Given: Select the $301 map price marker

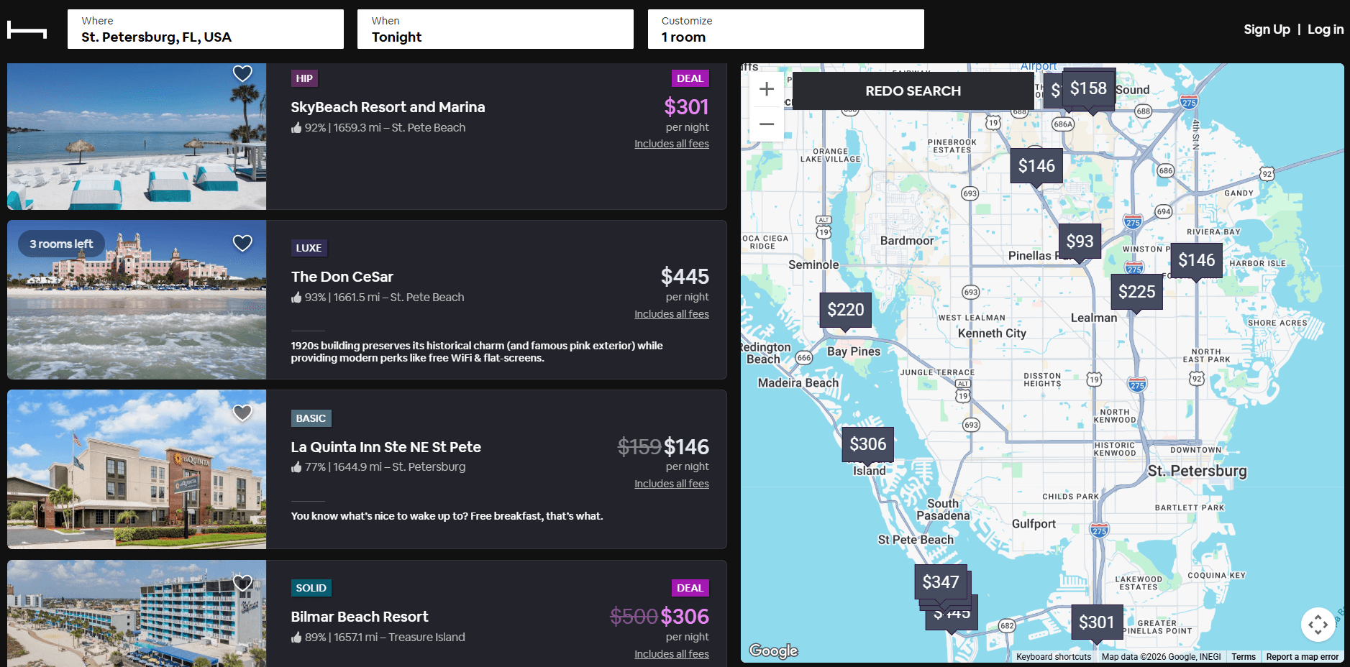Looking at the screenshot, I should [x=1096, y=622].
